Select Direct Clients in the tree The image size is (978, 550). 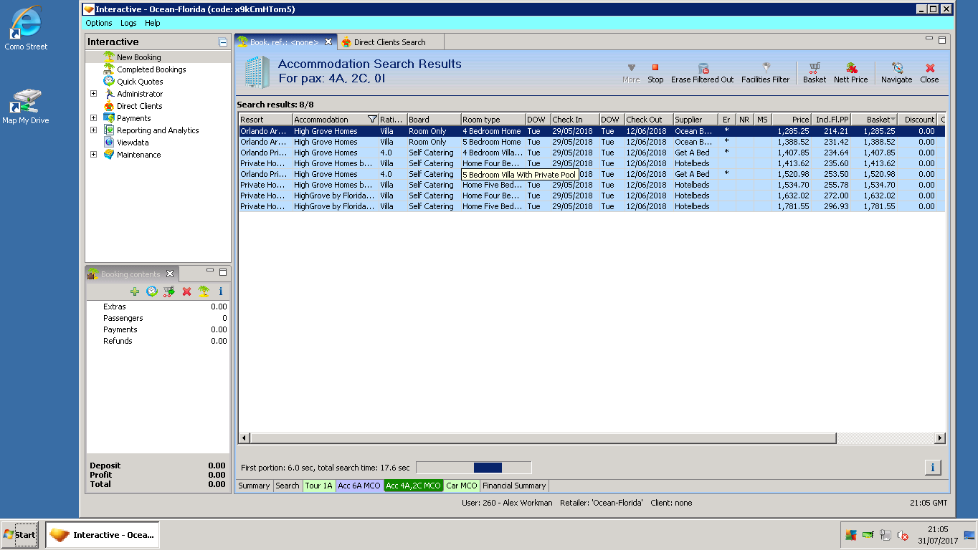[x=139, y=106]
